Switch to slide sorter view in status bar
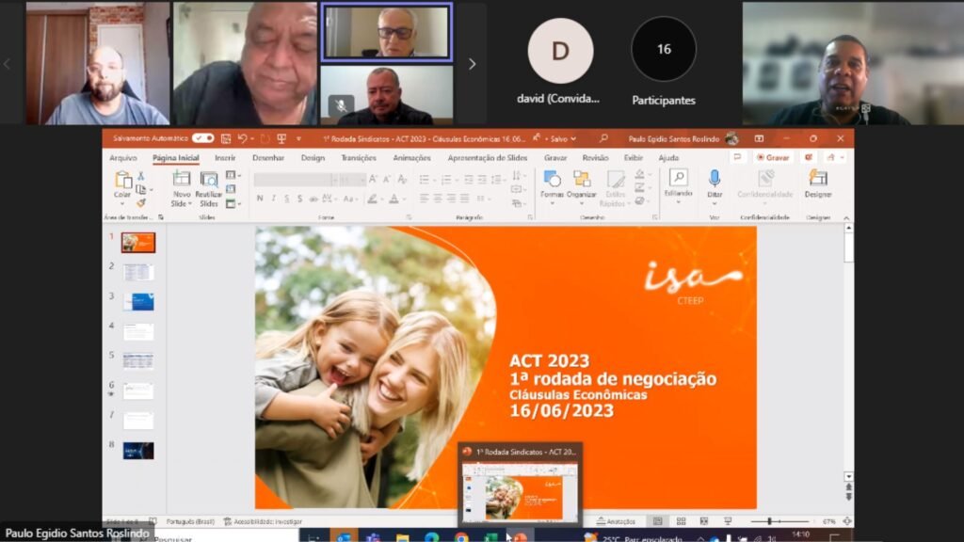The width and height of the screenshot is (964, 542). [x=681, y=520]
